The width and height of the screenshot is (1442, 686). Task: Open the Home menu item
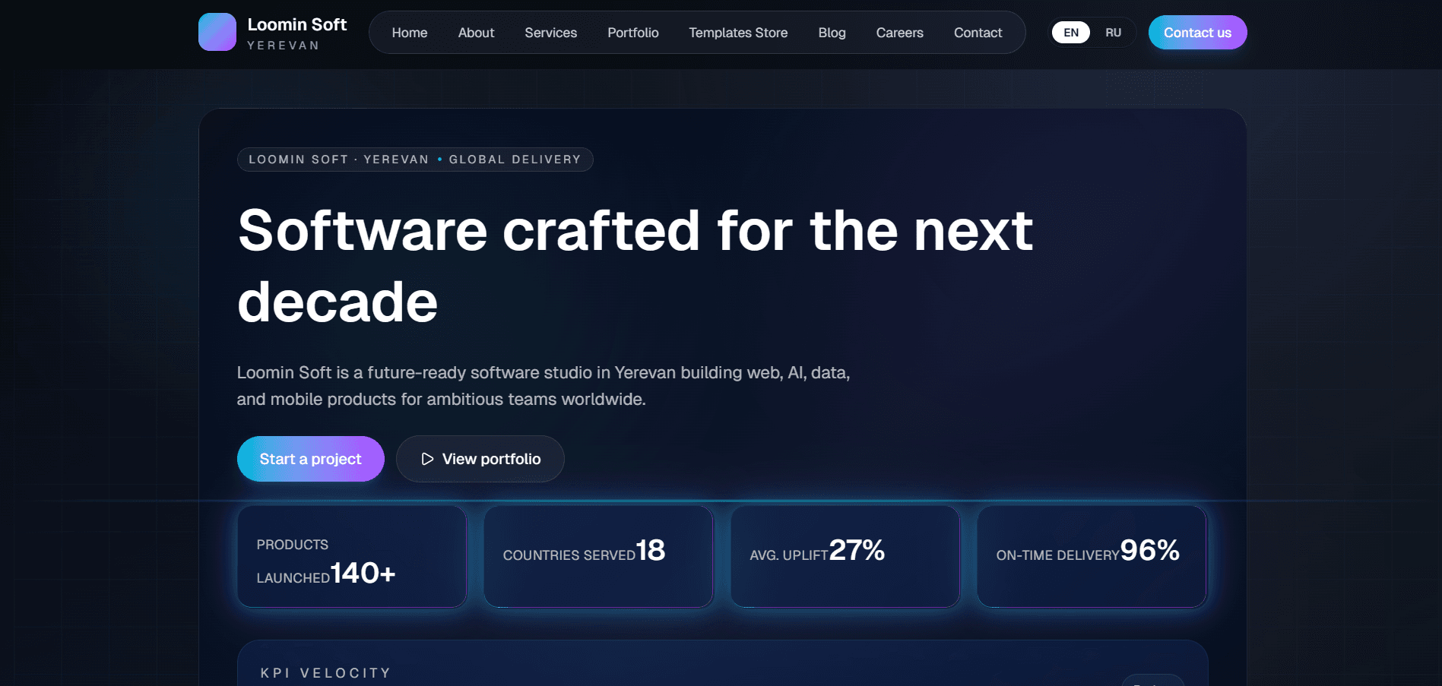click(410, 33)
